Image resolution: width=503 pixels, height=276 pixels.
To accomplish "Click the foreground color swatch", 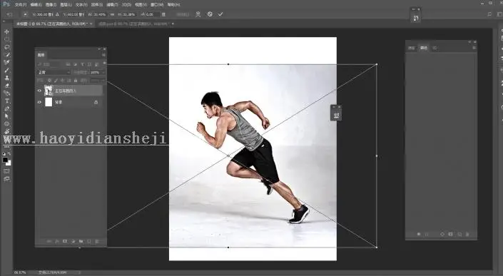I will point(5,160).
